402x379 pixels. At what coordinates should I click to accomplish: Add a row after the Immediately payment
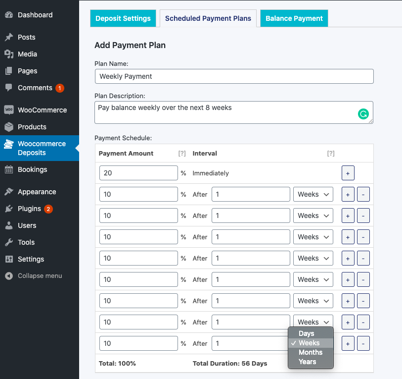pos(348,173)
